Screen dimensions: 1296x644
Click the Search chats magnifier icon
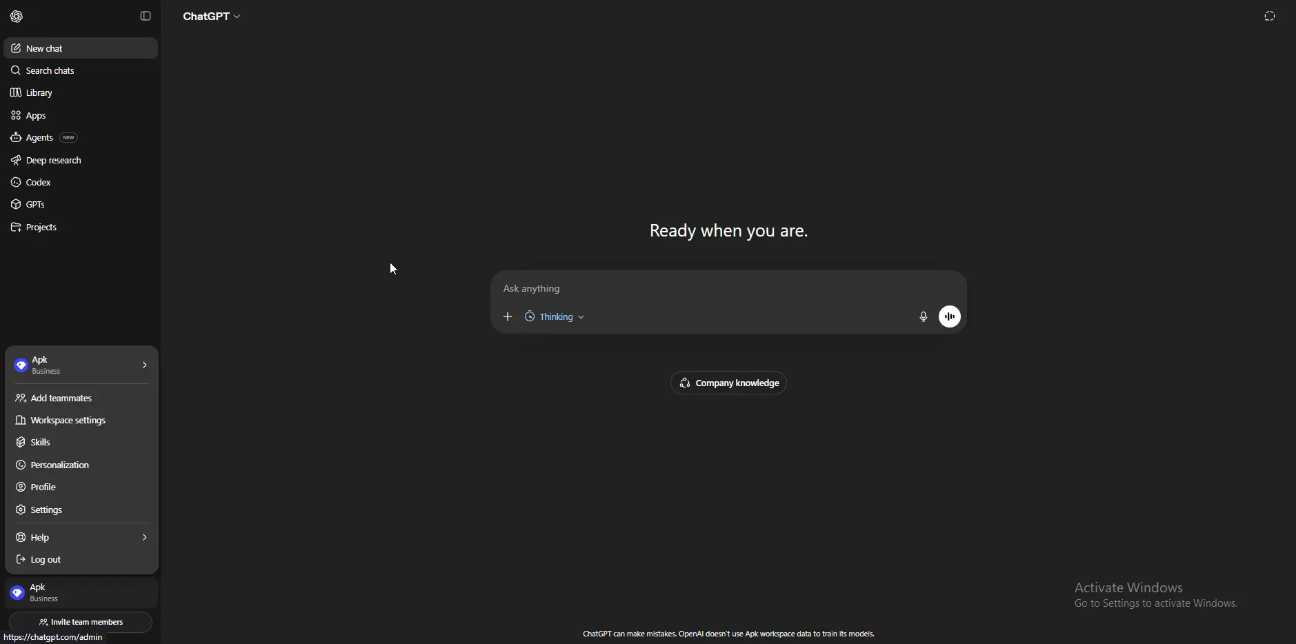point(16,70)
